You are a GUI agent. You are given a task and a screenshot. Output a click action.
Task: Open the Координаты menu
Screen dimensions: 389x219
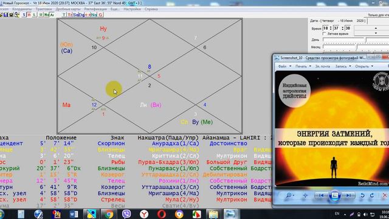(22, 9)
